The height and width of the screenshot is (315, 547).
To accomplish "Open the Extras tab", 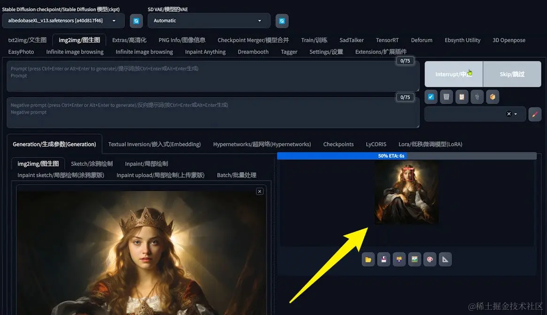I will tap(129, 40).
